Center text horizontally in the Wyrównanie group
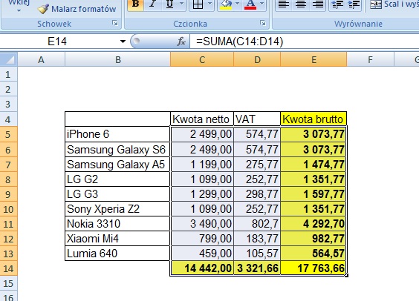 coord(301,4)
